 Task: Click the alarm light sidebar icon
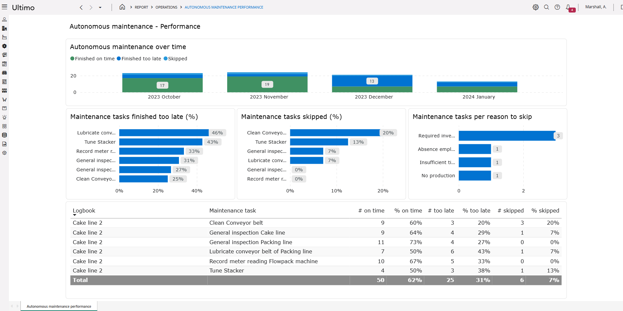pyautogui.click(x=4, y=117)
